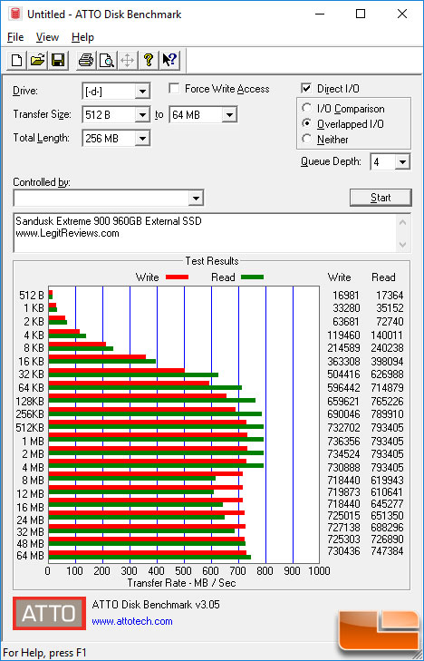Image resolution: width=424 pixels, height=661 pixels.
Task: Click the Open folder toolbar icon
Action: click(37, 60)
